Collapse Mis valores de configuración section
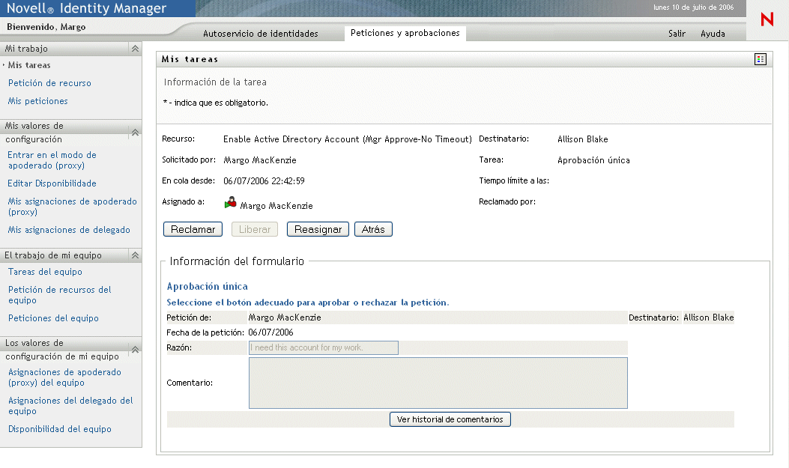 tap(135, 133)
